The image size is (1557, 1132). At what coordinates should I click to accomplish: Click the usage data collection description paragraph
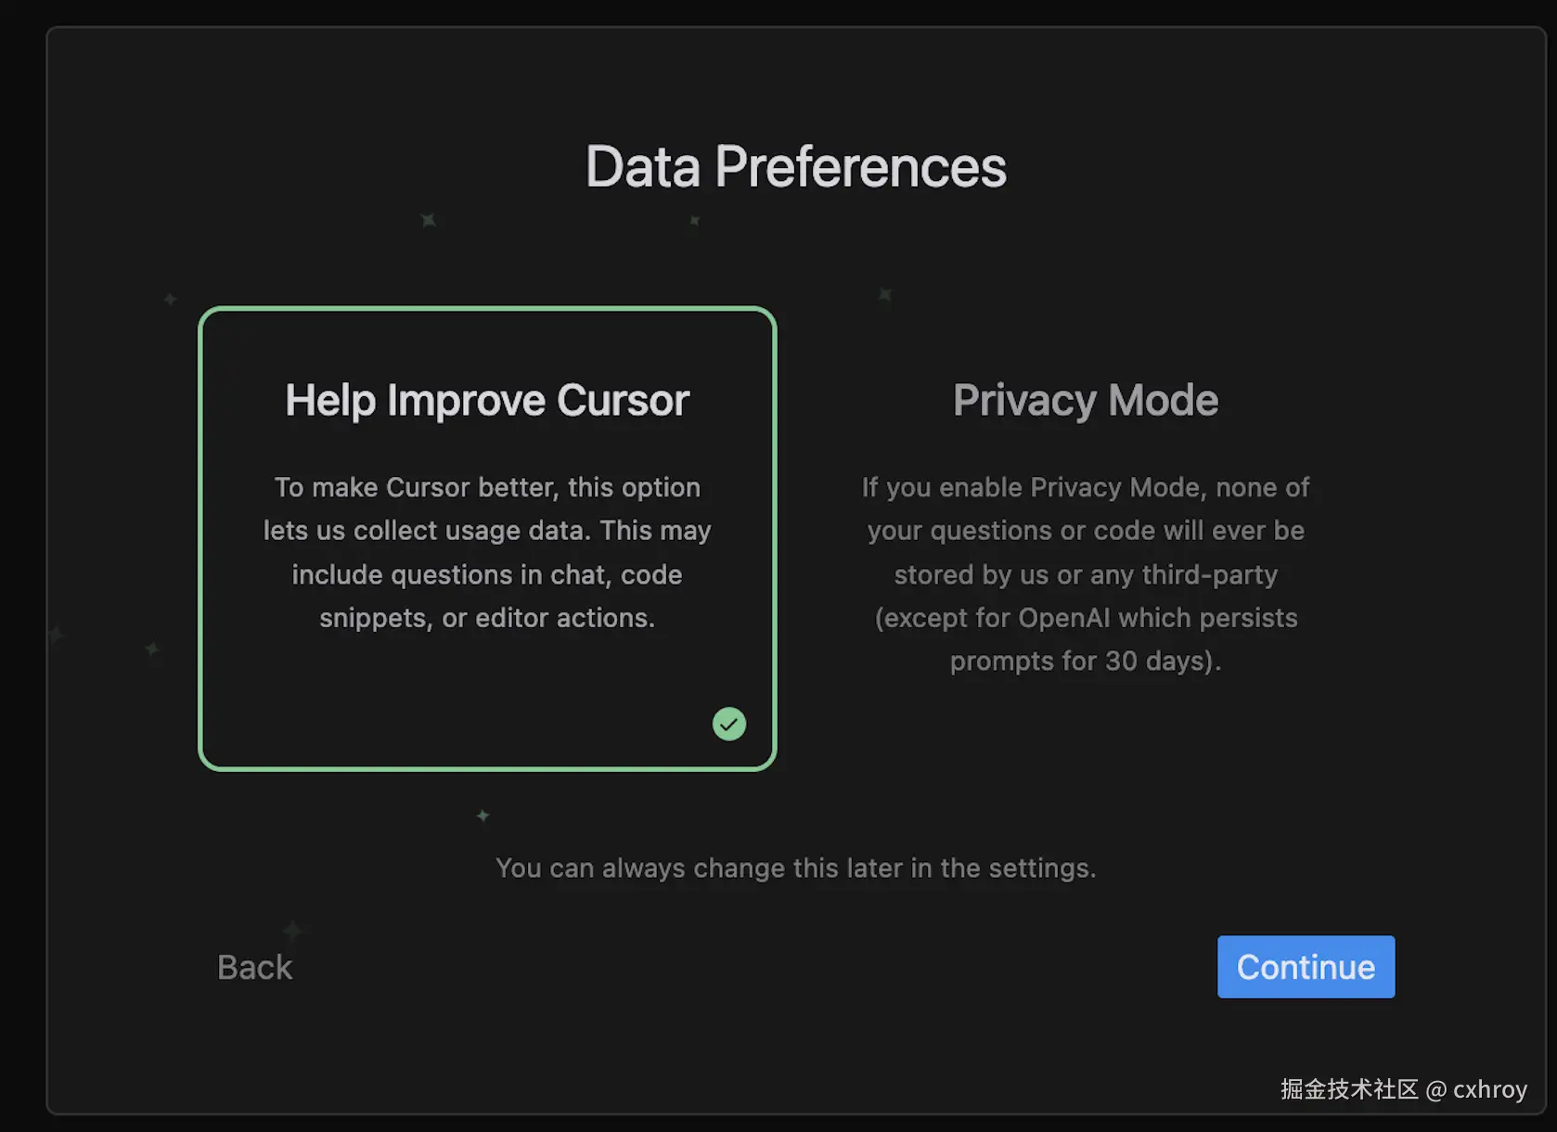487,552
